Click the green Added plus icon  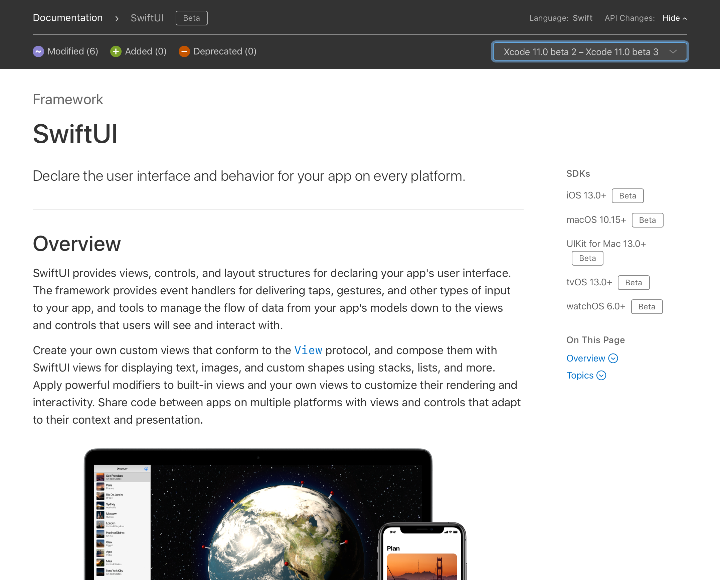click(x=116, y=51)
